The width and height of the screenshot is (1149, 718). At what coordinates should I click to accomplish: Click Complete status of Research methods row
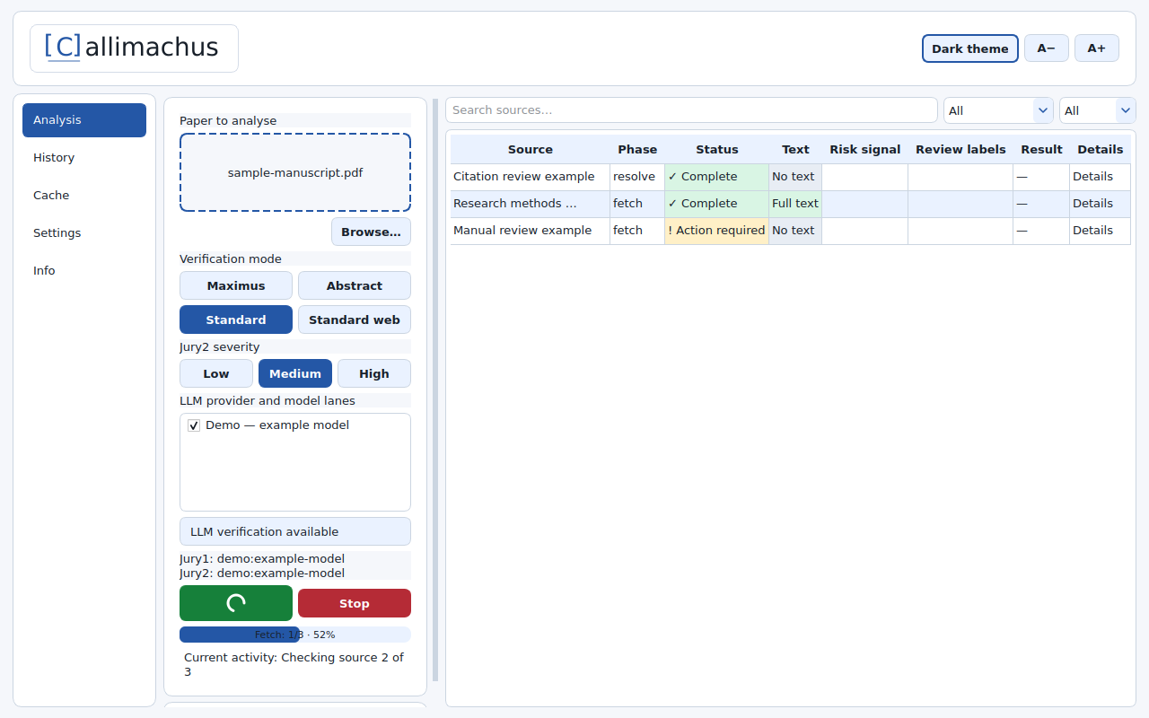pos(717,204)
